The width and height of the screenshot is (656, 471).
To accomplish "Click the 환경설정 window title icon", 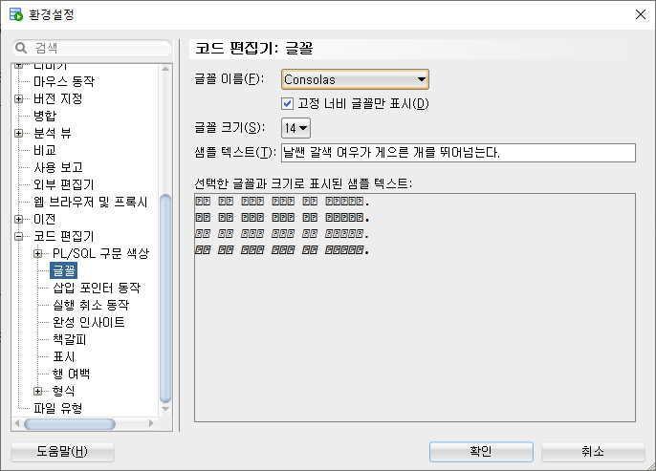I will [16, 14].
